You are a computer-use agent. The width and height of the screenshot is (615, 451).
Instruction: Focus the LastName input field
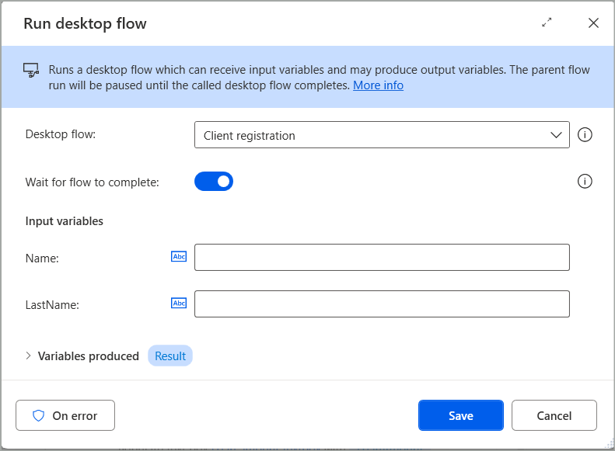382,304
